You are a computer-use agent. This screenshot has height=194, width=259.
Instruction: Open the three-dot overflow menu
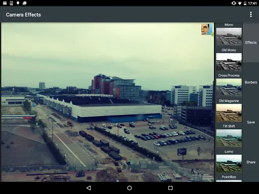[251, 15]
